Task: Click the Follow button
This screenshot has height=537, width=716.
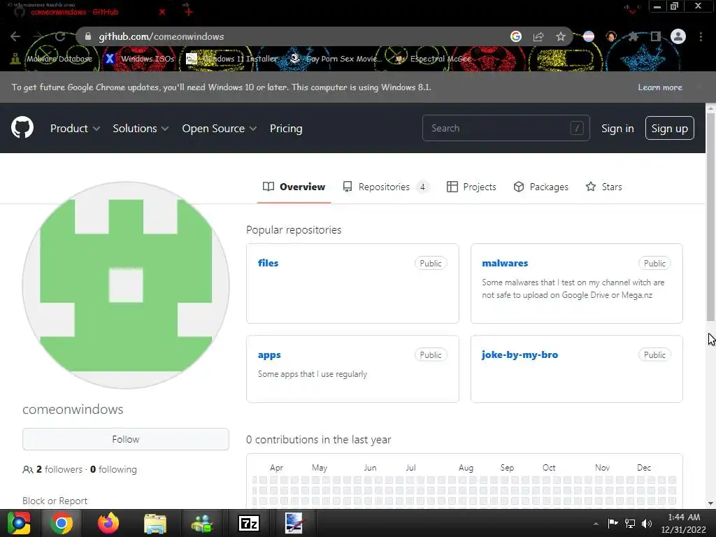Action: point(126,439)
